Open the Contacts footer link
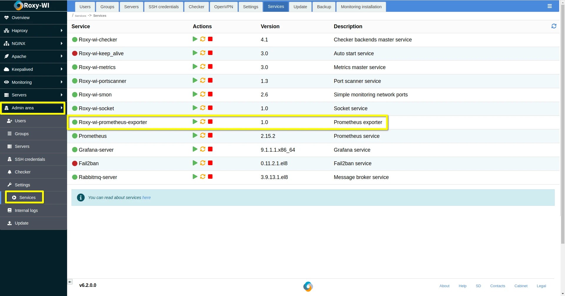The height and width of the screenshot is (296, 565). [498, 286]
